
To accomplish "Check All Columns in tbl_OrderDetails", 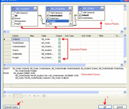I will (x=48, y=13).
